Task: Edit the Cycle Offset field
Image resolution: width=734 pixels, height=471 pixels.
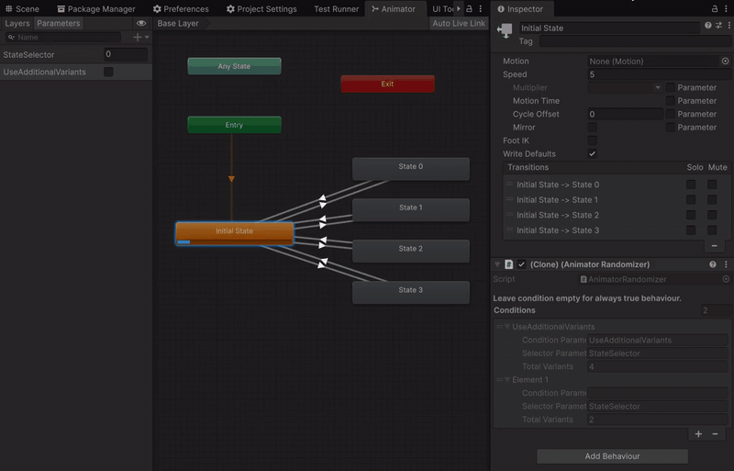Action: 626,114
